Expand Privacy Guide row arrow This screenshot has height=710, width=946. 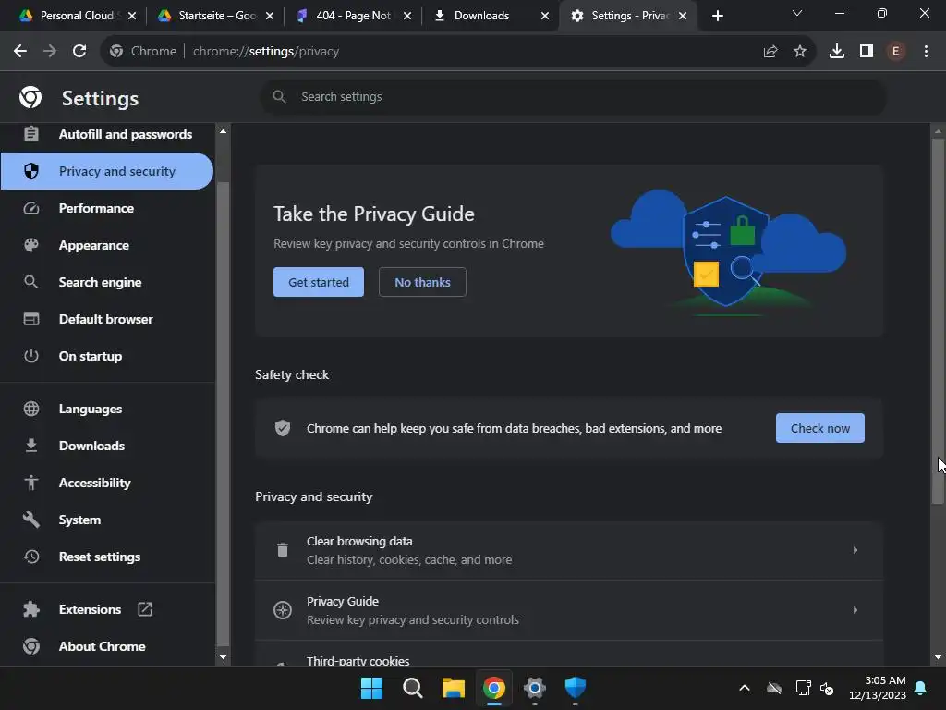855,610
